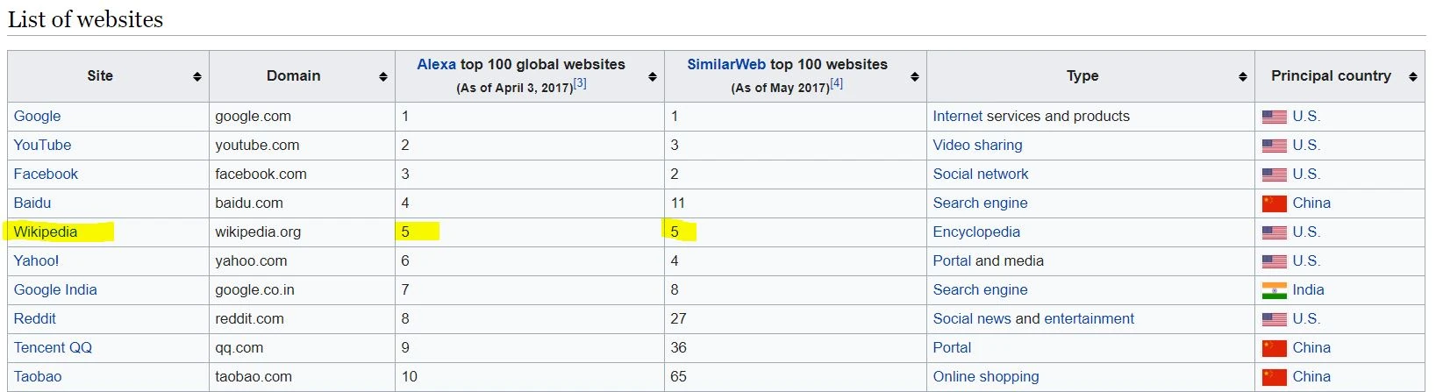Sort by Principal country column arrows
1436x392 pixels.
coord(1413,77)
